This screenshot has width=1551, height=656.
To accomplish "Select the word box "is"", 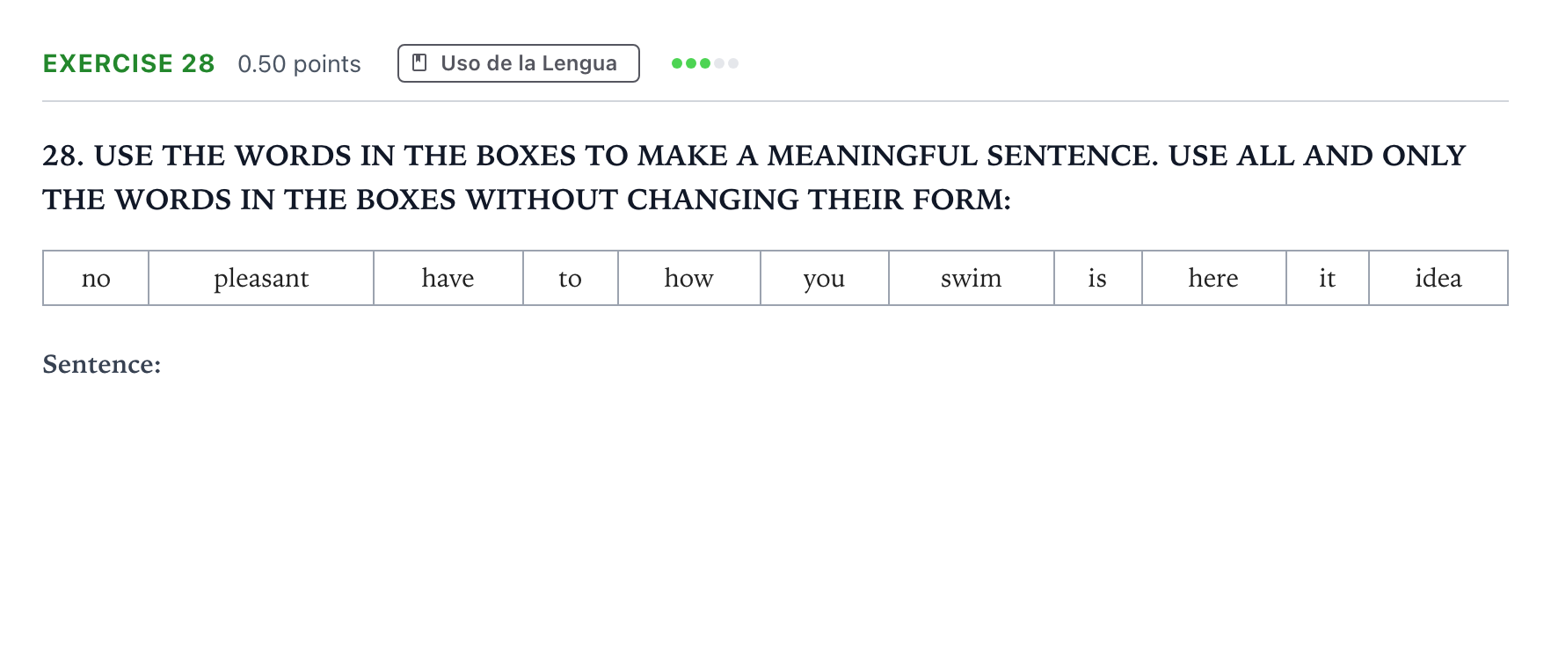I will click(x=1098, y=278).
